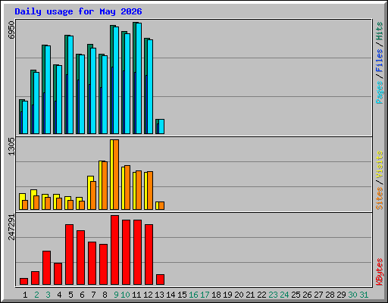This screenshot has width=388, height=303.
Task: Click the 'Hits' legend label
Action: pos(380,31)
